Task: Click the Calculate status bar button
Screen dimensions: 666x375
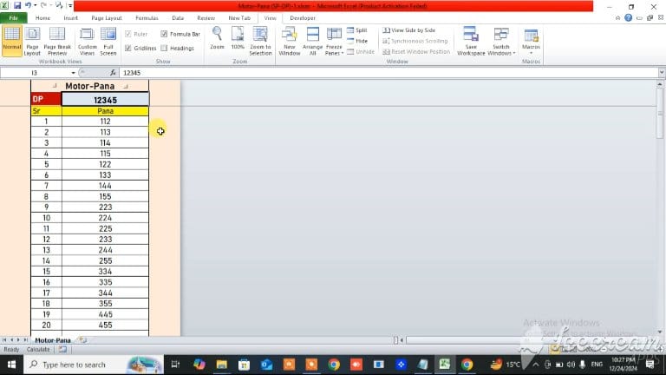Action: [38, 350]
